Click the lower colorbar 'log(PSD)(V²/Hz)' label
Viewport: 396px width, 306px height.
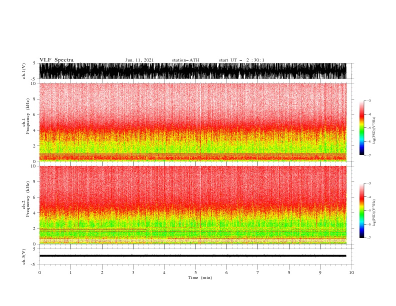(x=374, y=213)
